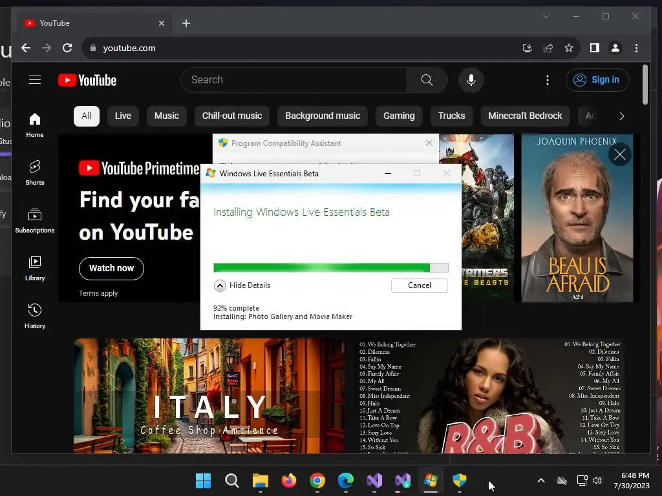Image resolution: width=662 pixels, height=496 pixels.
Task: Open taskbar Search
Action: pyautogui.click(x=232, y=480)
